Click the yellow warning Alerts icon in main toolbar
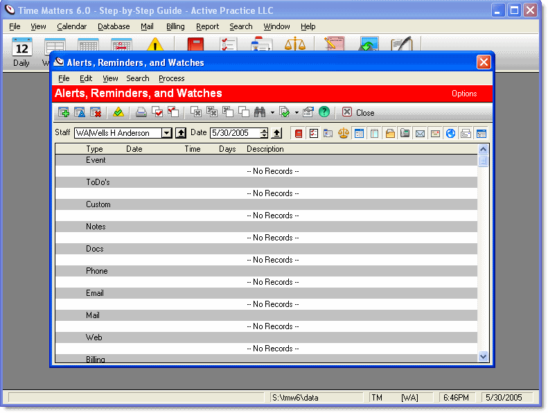This screenshot has width=548, height=413. click(155, 44)
